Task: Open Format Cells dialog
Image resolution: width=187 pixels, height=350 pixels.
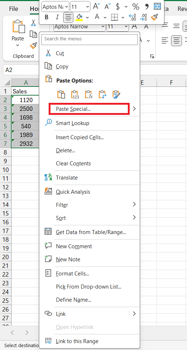Action: (72, 273)
